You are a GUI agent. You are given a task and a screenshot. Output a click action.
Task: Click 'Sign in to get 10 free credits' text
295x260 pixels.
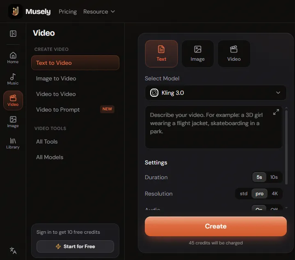[68, 232]
